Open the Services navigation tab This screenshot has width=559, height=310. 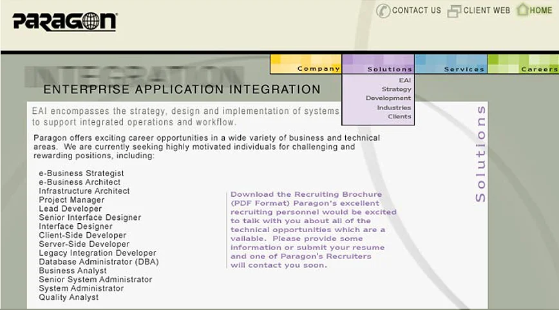[x=451, y=64]
